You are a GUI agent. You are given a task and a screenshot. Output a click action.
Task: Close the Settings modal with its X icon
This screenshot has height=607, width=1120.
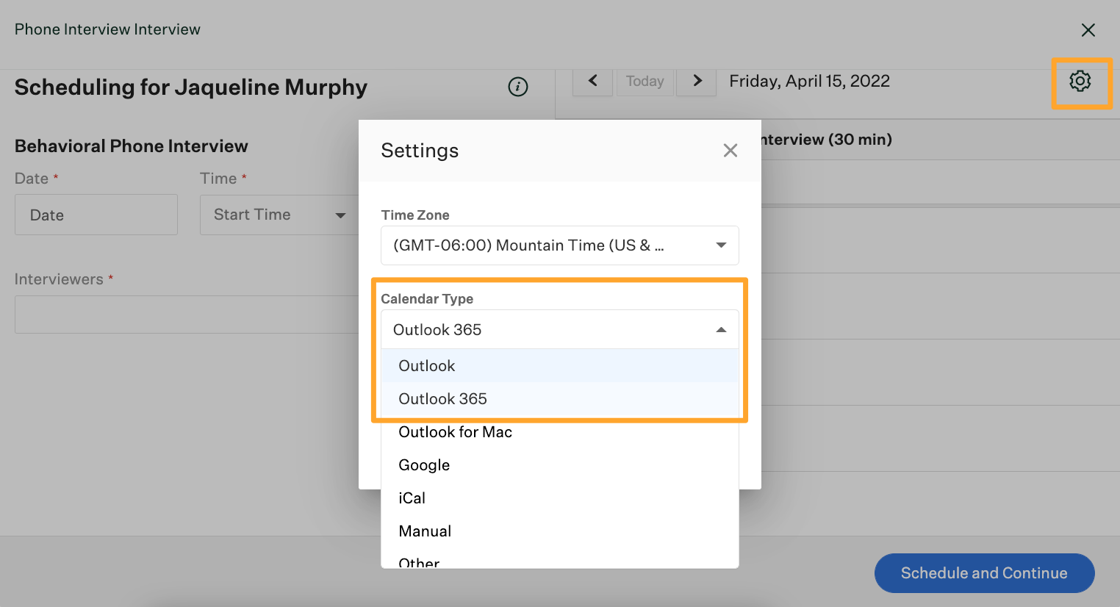click(730, 150)
